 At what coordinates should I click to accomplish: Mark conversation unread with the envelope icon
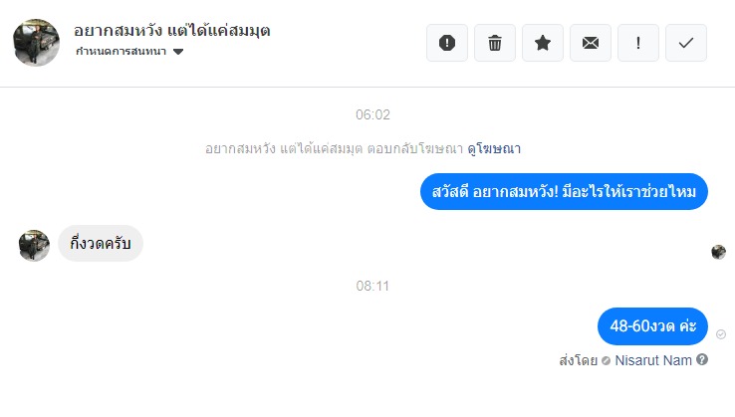point(591,43)
